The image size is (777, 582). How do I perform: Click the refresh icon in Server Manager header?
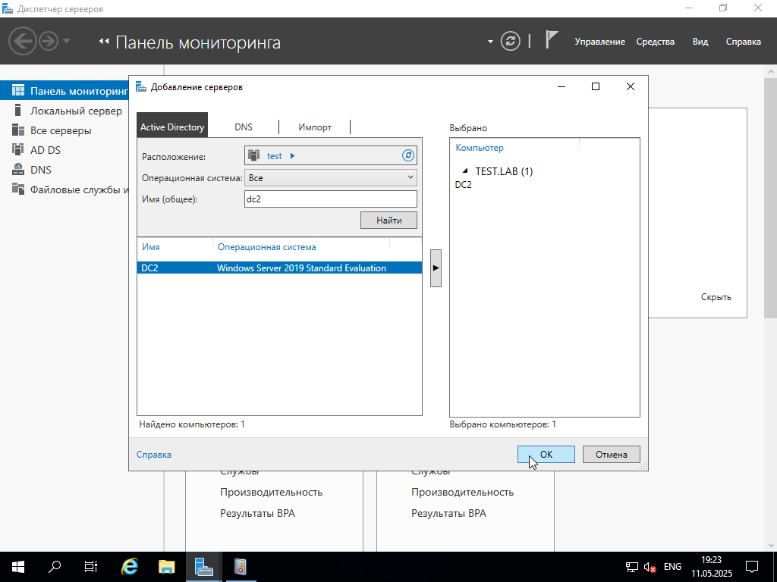511,41
